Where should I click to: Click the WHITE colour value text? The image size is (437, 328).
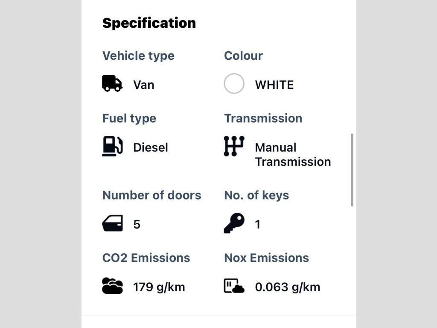(x=274, y=85)
